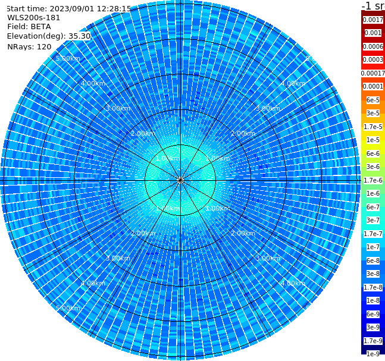Image resolution: width=385 pixels, height=361 pixels.
Task: Select the WLS200s-181 instrument label
Action: (34, 18)
